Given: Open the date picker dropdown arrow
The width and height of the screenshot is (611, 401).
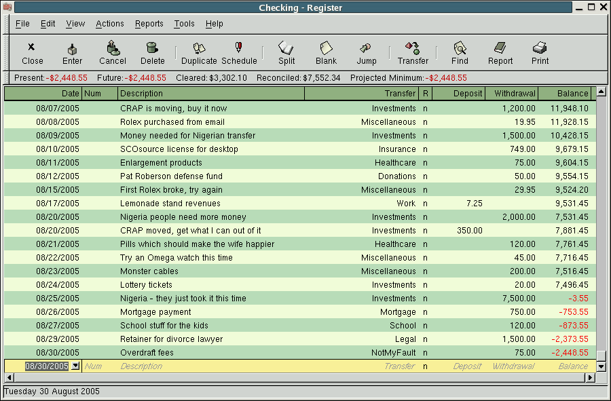Looking at the screenshot, I should pos(75,366).
